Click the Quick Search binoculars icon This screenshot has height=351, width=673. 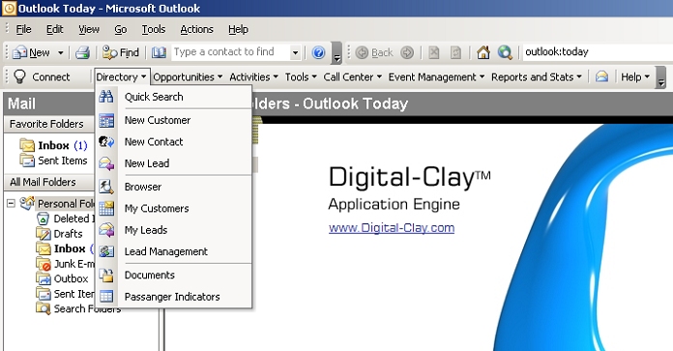pyautogui.click(x=106, y=97)
